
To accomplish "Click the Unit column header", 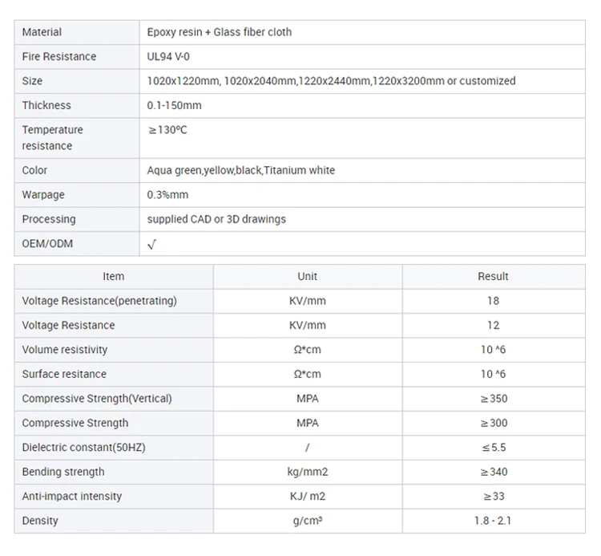I will (x=308, y=276).
